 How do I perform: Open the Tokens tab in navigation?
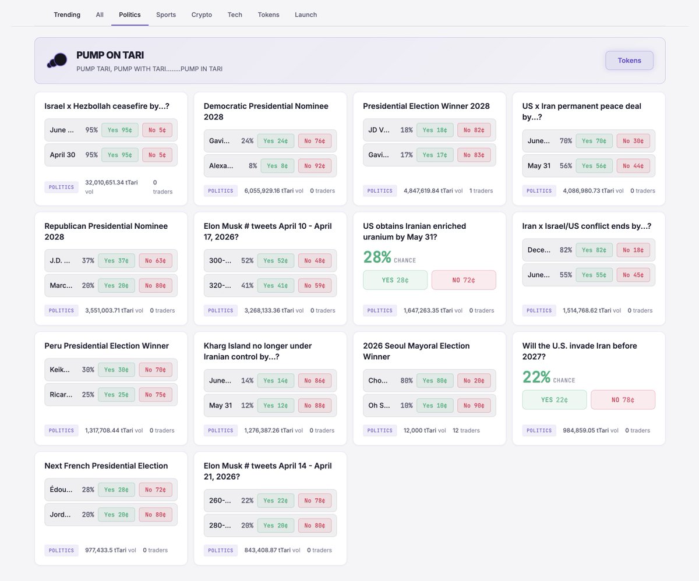point(269,15)
